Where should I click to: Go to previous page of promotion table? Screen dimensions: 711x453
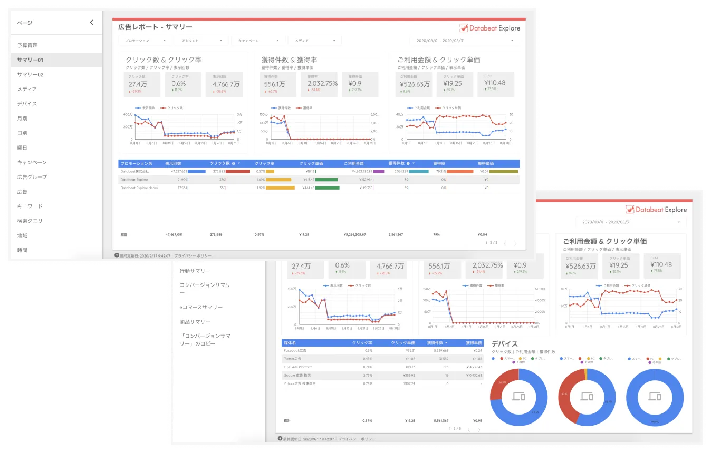pyautogui.click(x=505, y=244)
